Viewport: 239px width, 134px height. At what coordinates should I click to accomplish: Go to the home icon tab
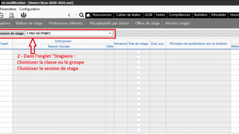88,15
